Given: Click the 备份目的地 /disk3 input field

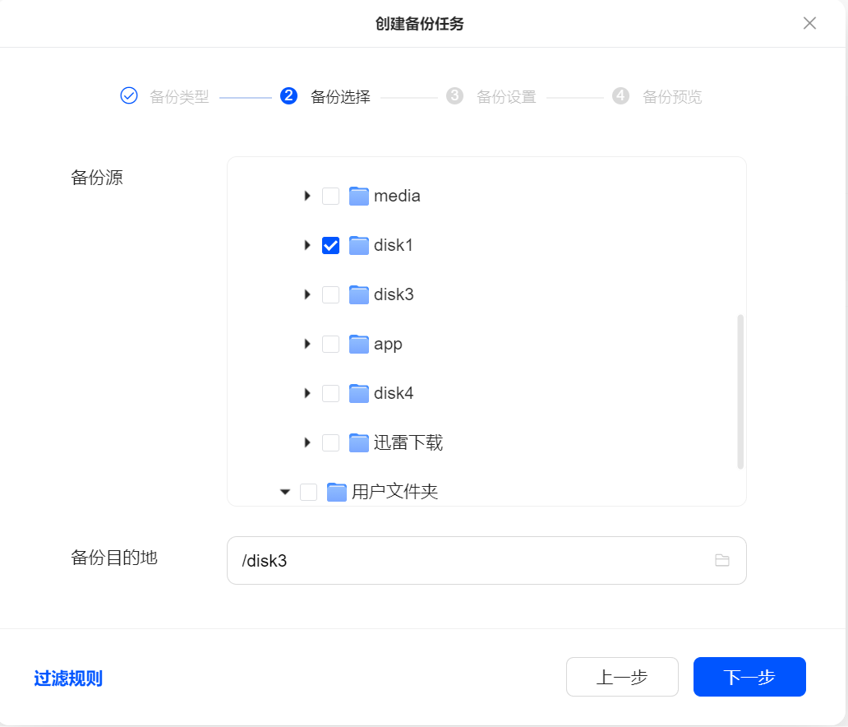Looking at the screenshot, I should 486,560.
